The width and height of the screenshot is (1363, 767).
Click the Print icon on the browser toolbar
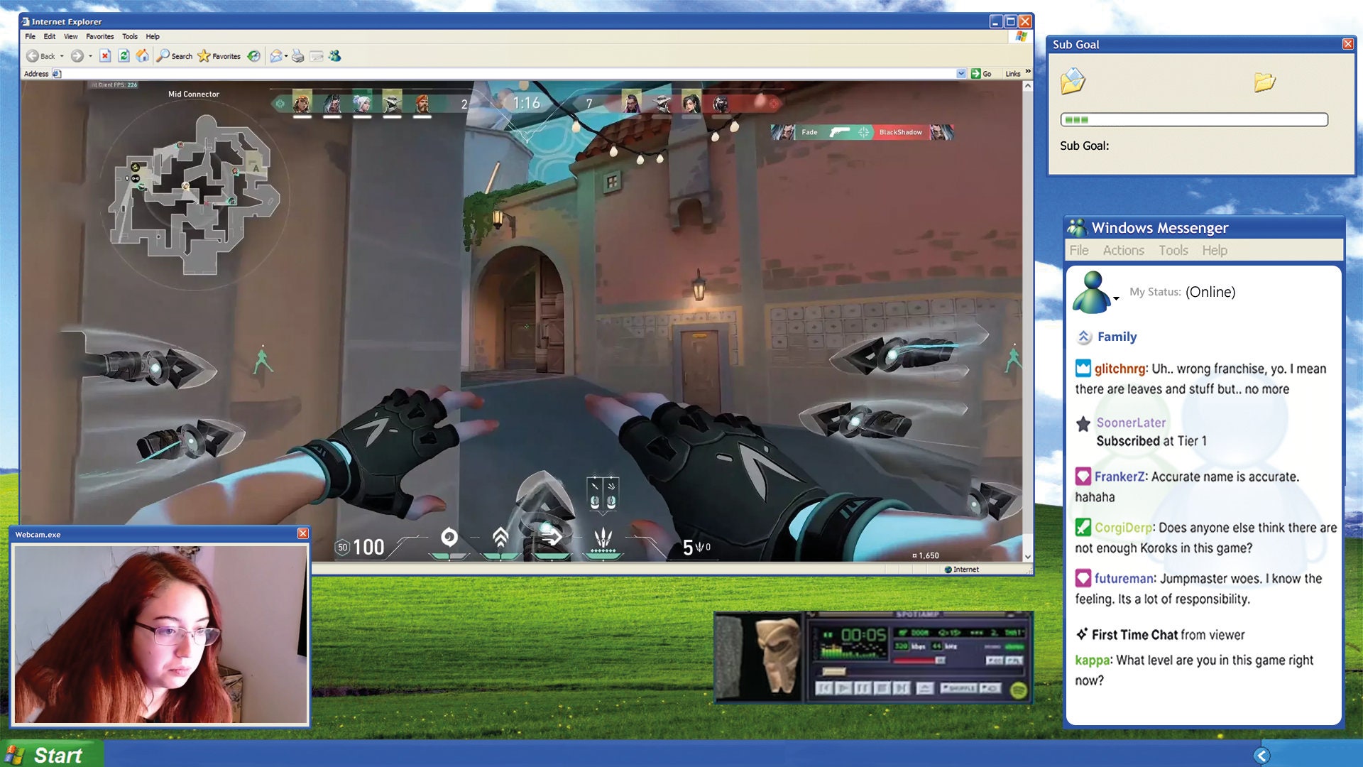[x=297, y=55]
